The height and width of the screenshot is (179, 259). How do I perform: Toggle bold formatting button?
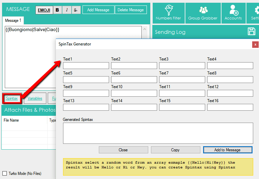pos(57,10)
